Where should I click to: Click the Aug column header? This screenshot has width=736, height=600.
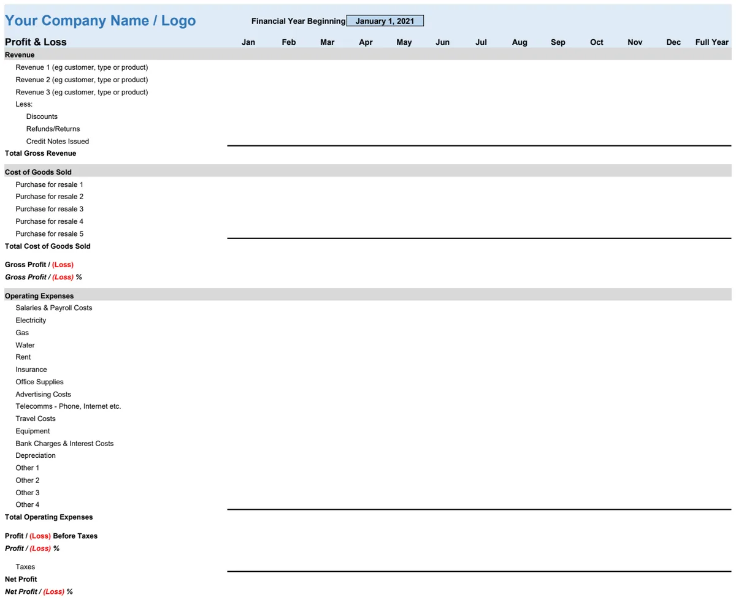pyautogui.click(x=519, y=42)
